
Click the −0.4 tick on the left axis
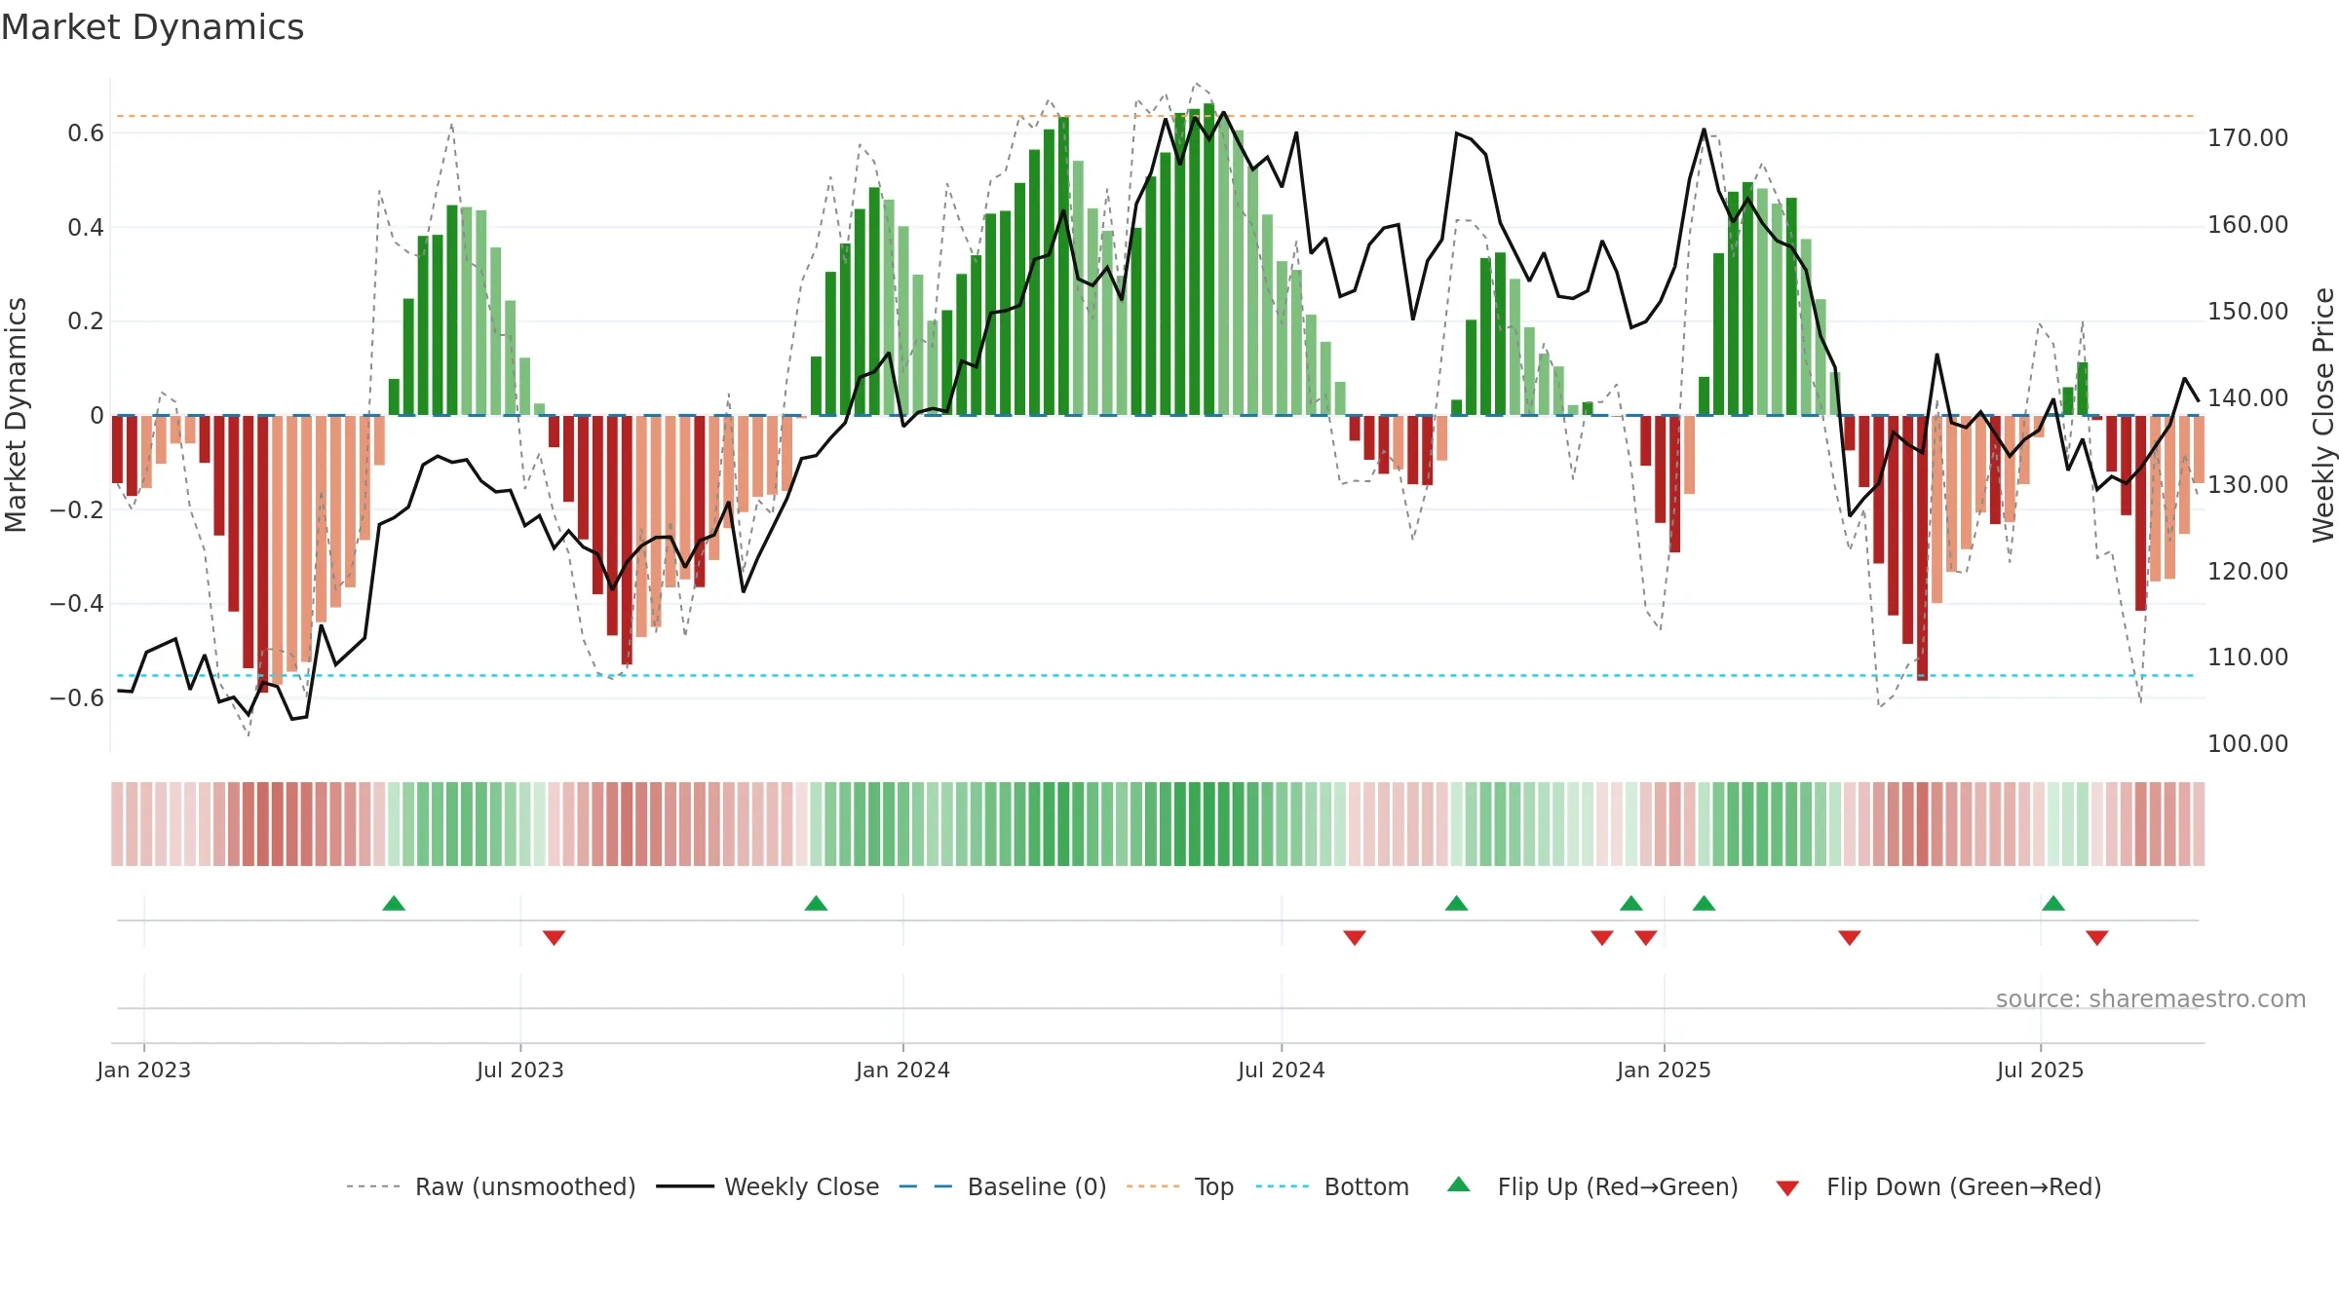click(77, 604)
